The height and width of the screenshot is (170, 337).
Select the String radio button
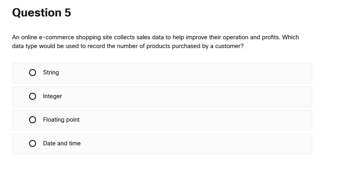33,72
